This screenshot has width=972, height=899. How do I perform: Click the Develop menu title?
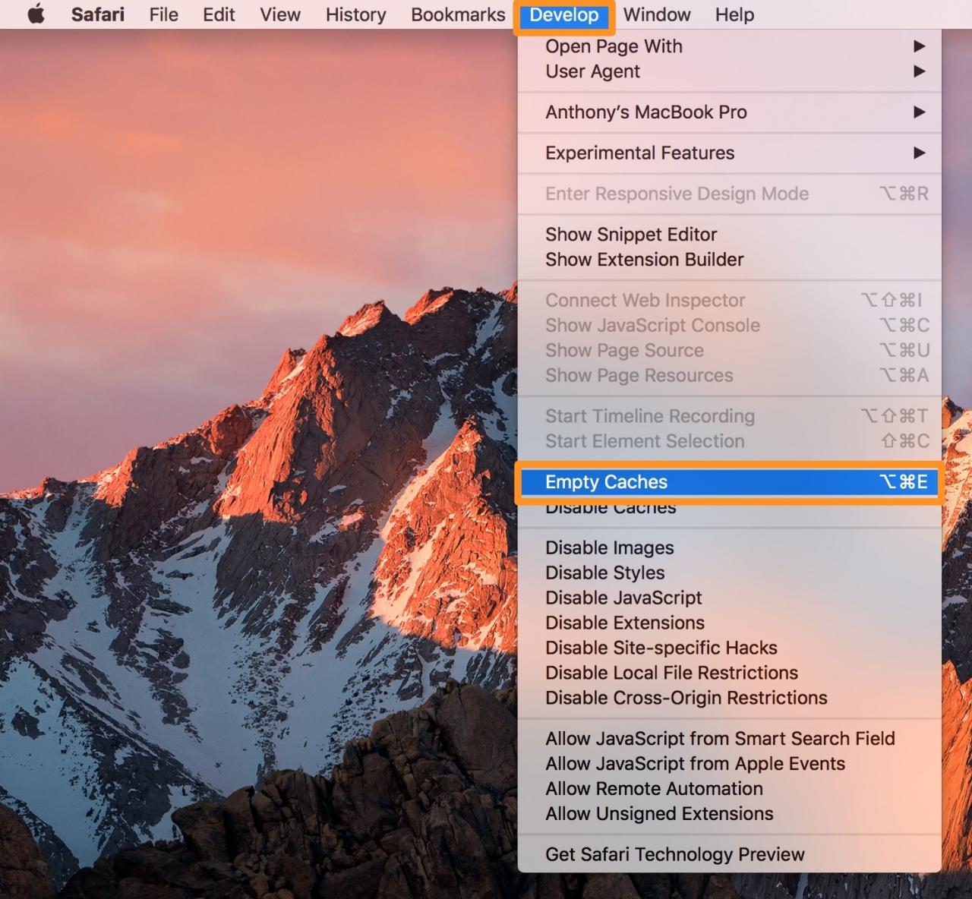[563, 15]
